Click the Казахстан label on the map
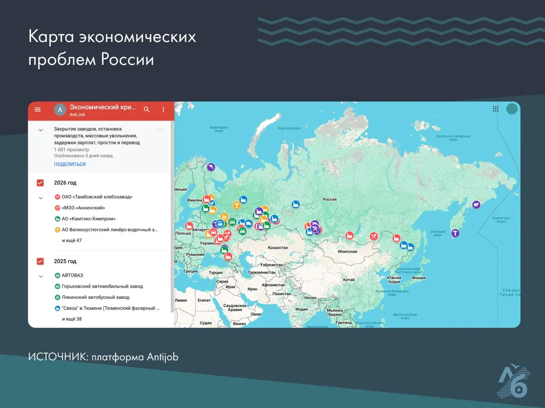The image size is (545, 408). (x=278, y=248)
